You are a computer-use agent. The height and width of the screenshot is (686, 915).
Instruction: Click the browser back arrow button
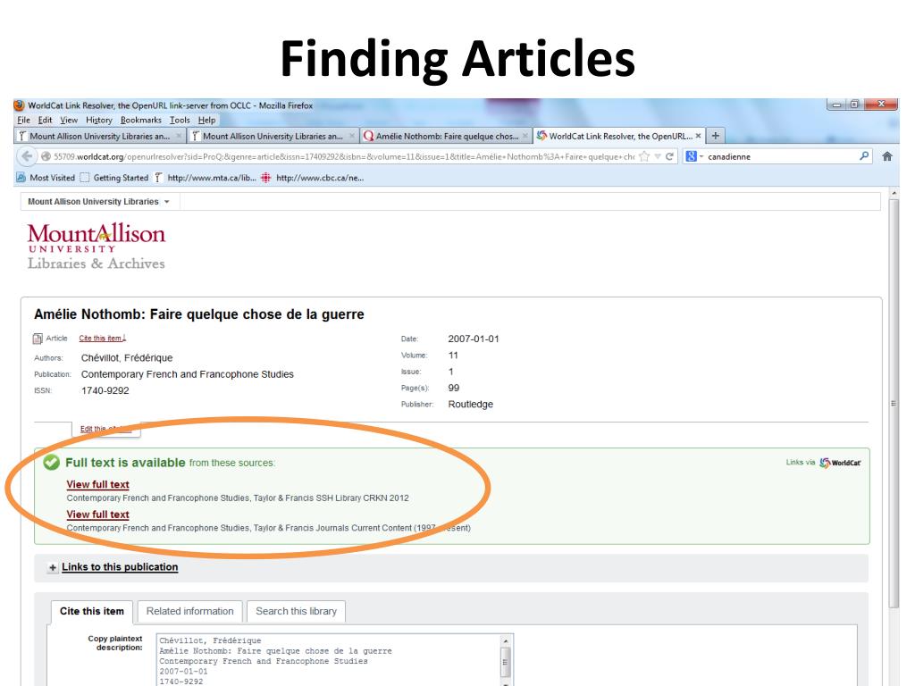(x=26, y=156)
